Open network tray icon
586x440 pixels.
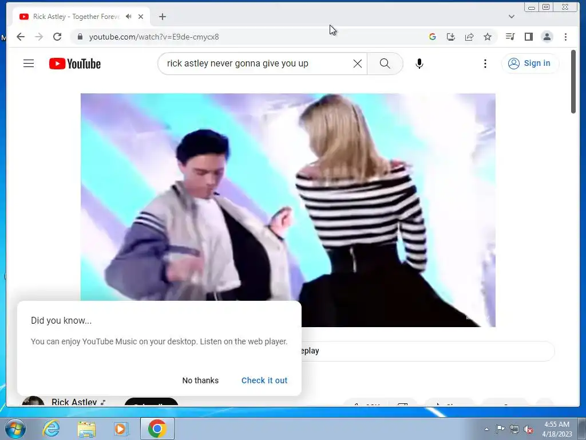514,429
